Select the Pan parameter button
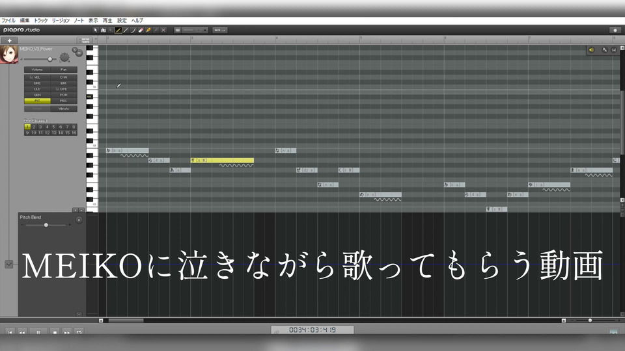 pos(64,70)
